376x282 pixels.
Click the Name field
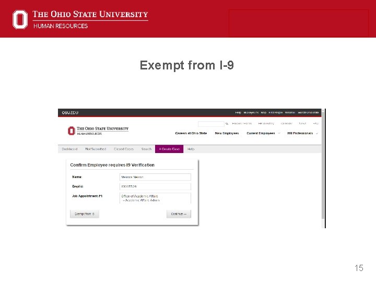[x=155, y=177]
